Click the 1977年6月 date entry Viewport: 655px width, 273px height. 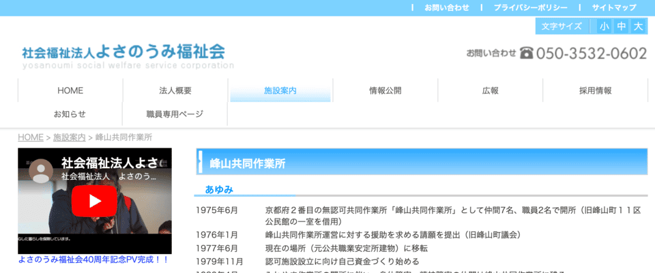pos(217,248)
